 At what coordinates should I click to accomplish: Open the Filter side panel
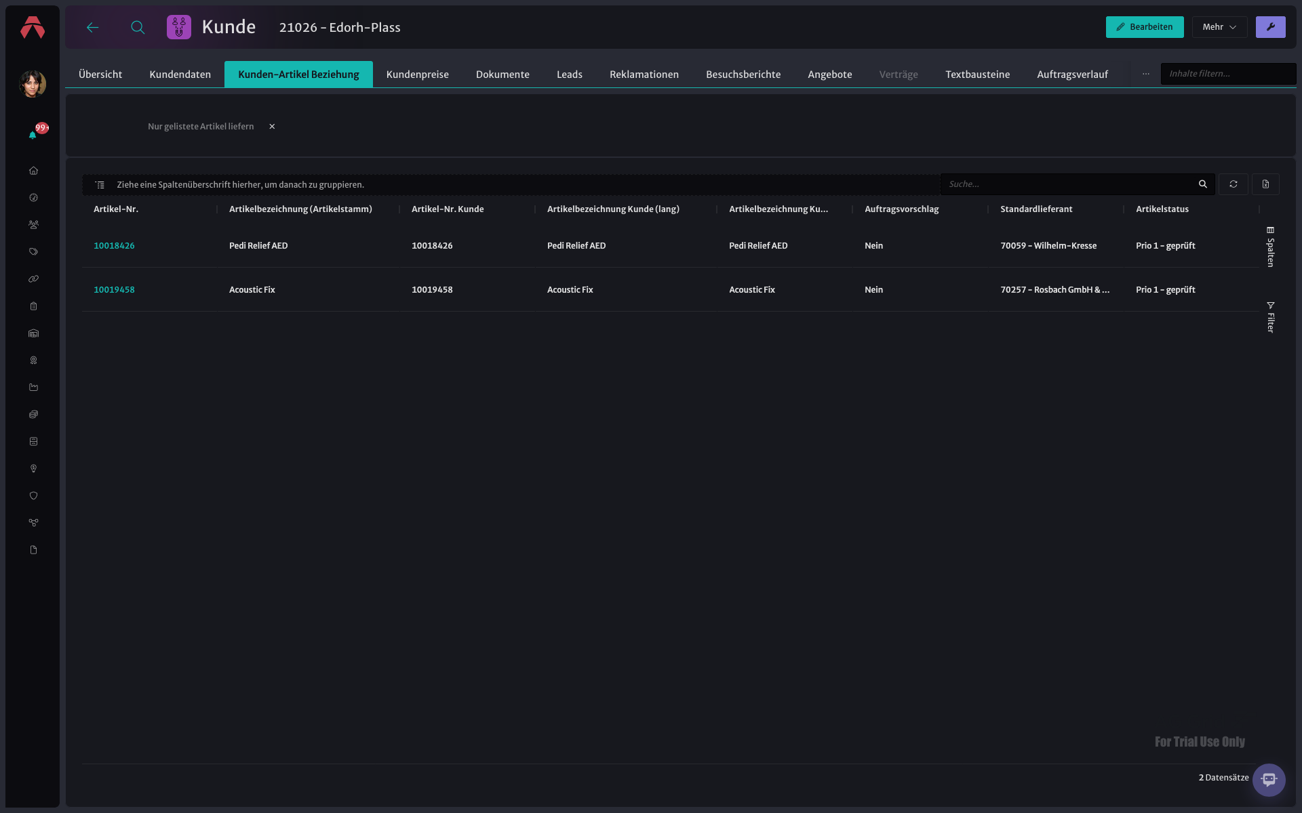1271,317
